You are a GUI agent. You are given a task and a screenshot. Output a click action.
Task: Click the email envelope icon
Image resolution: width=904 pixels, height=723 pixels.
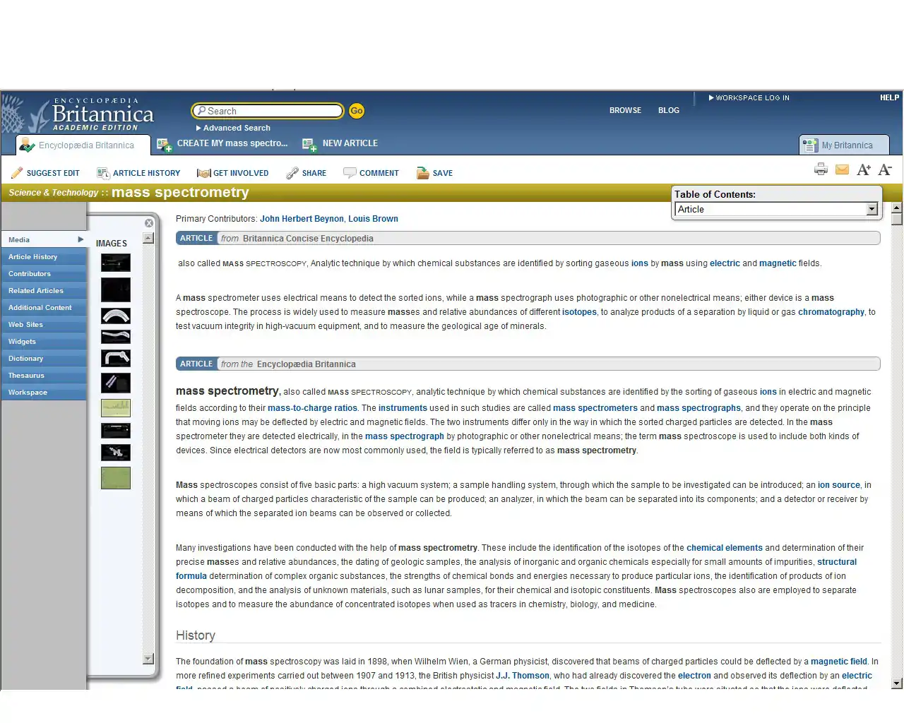tap(842, 169)
